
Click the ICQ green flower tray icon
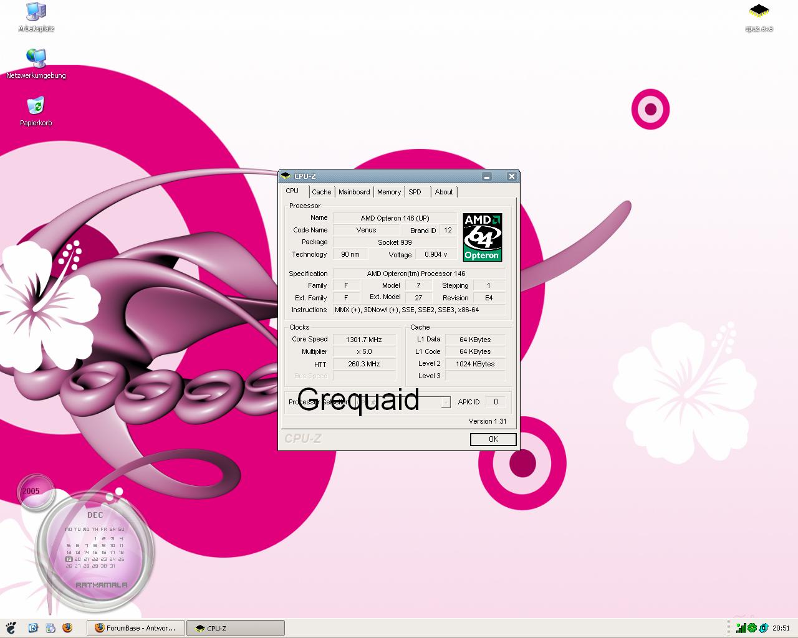[752, 628]
